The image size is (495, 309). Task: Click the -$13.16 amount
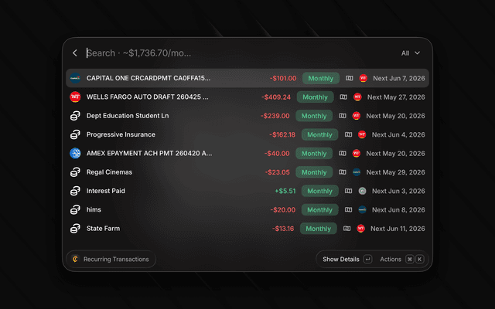click(x=283, y=229)
